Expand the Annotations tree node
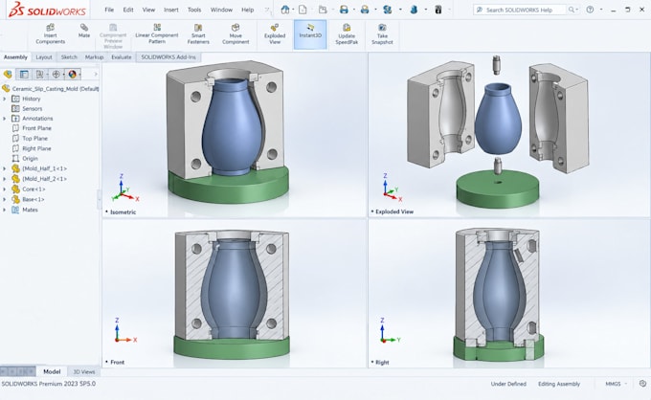Image resolution: width=651 pixels, height=400 pixels. (5, 119)
